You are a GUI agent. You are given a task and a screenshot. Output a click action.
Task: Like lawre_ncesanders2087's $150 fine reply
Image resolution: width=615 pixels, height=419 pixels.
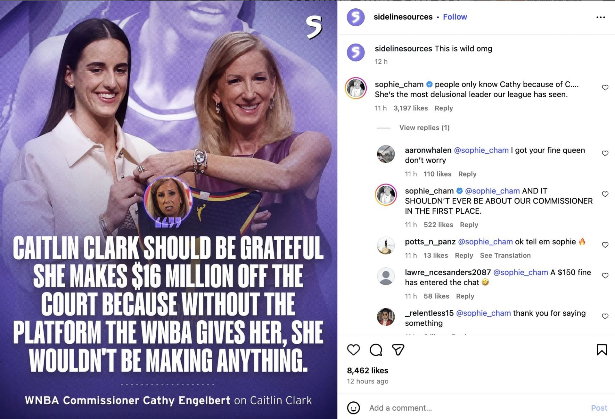click(605, 275)
